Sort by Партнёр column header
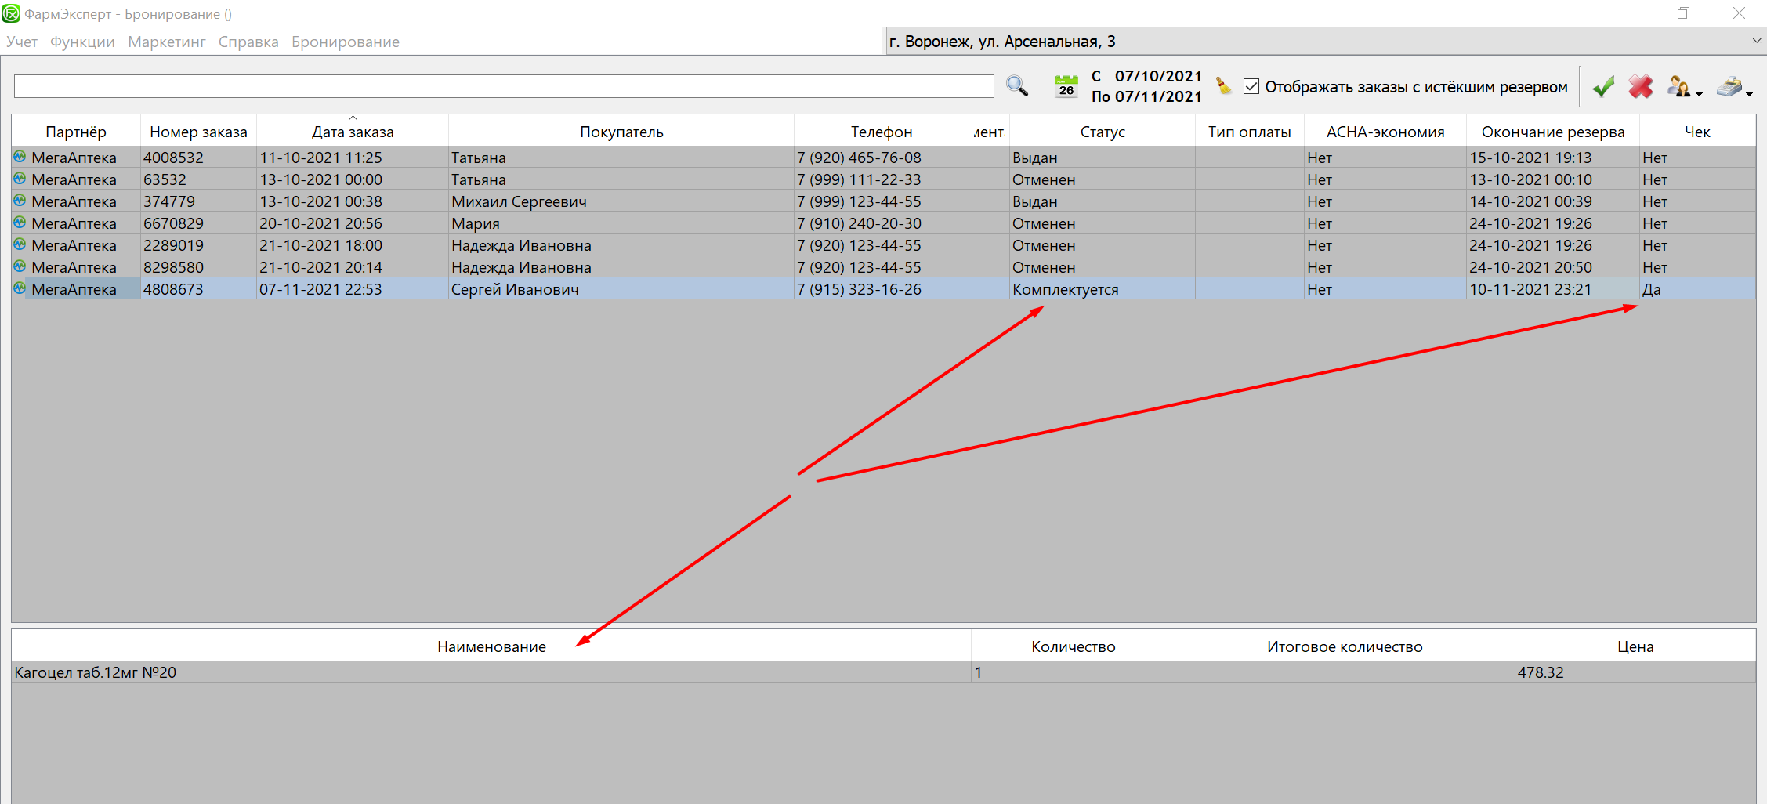1767x804 pixels. click(x=76, y=132)
